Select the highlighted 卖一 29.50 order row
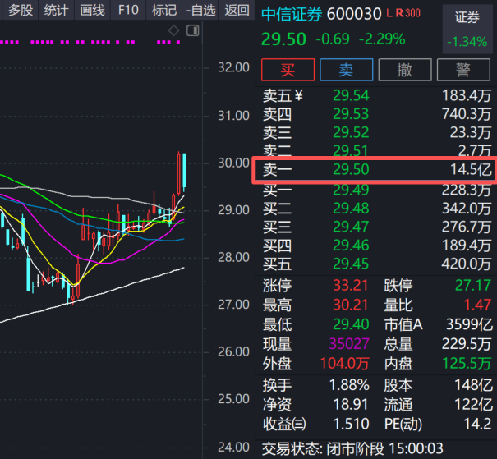The image size is (497, 459). click(376, 170)
